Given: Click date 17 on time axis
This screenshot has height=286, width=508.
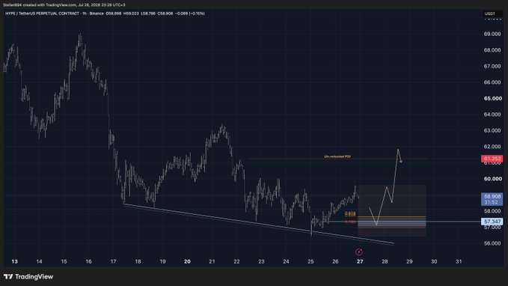Looking at the screenshot, I should [113, 261].
